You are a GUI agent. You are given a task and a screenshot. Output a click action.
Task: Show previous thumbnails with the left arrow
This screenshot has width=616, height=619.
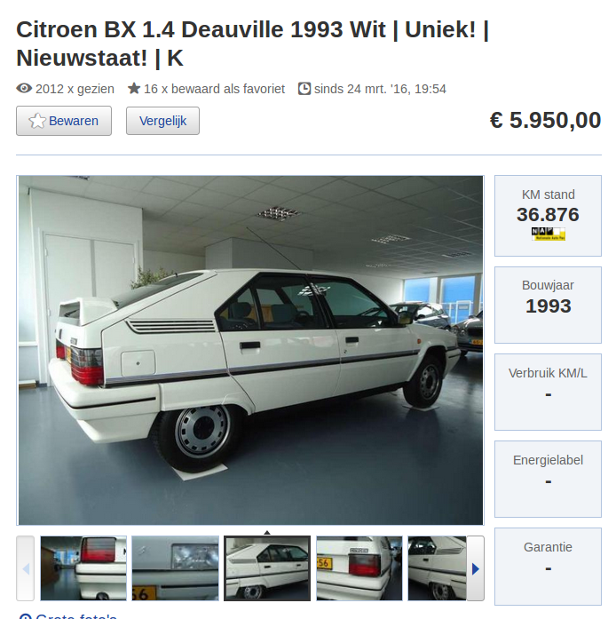[x=25, y=568]
